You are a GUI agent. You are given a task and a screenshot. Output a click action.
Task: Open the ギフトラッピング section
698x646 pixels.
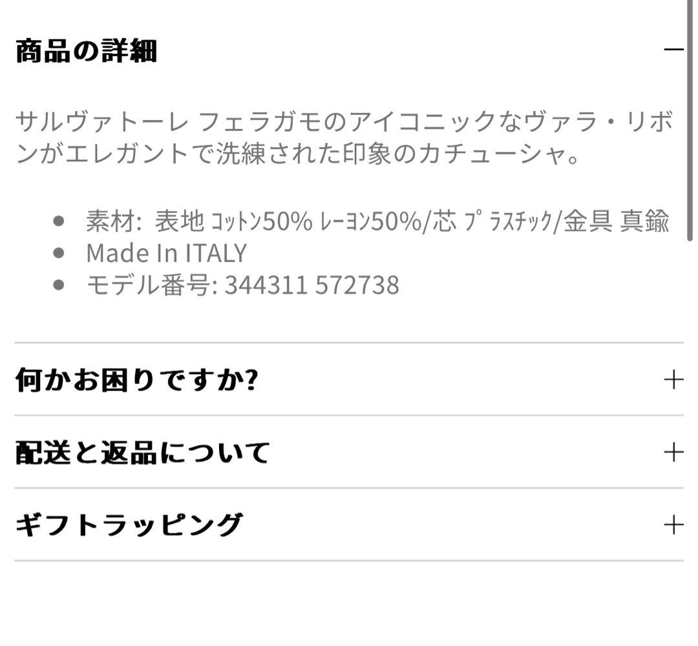129,525
